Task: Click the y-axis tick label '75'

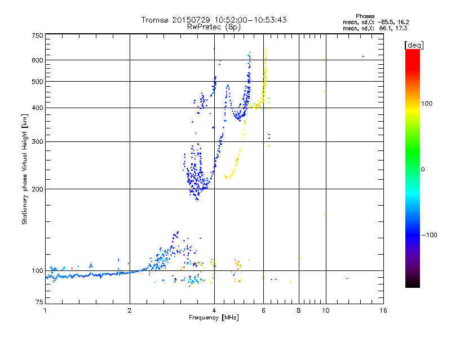Action: [39, 302]
